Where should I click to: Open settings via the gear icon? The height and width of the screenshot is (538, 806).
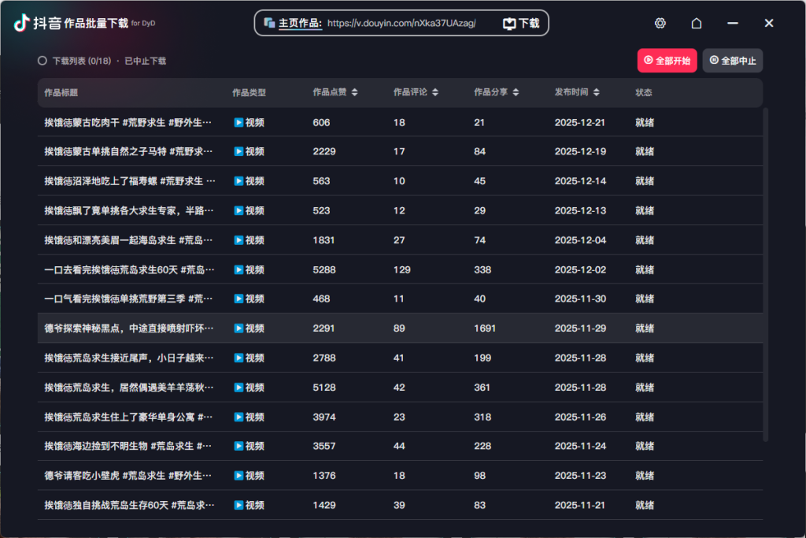coord(660,24)
